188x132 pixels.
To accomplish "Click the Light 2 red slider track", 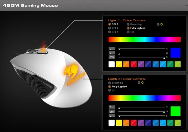I will click(x=142, y=107).
